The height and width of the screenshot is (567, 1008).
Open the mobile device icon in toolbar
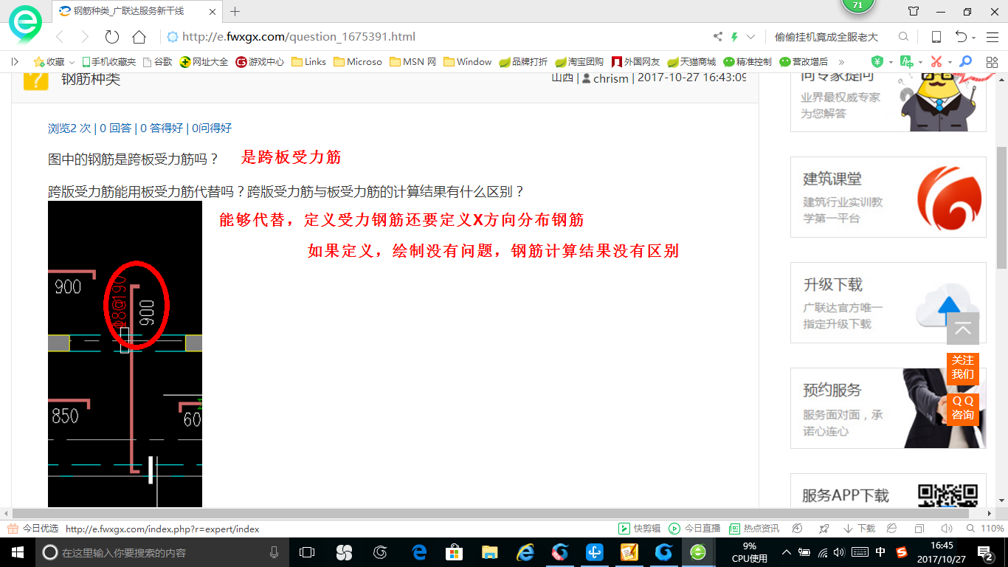[x=936, y=37]
